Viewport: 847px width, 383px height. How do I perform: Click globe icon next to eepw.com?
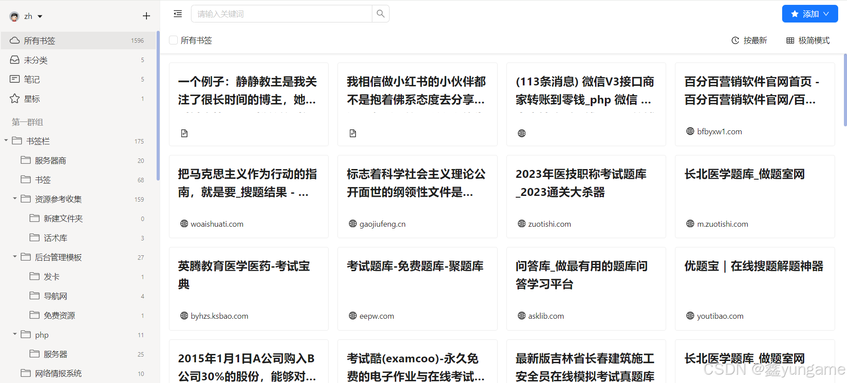click(353, 316)
